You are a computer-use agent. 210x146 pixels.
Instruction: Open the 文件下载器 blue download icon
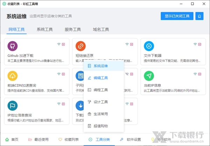149,46
